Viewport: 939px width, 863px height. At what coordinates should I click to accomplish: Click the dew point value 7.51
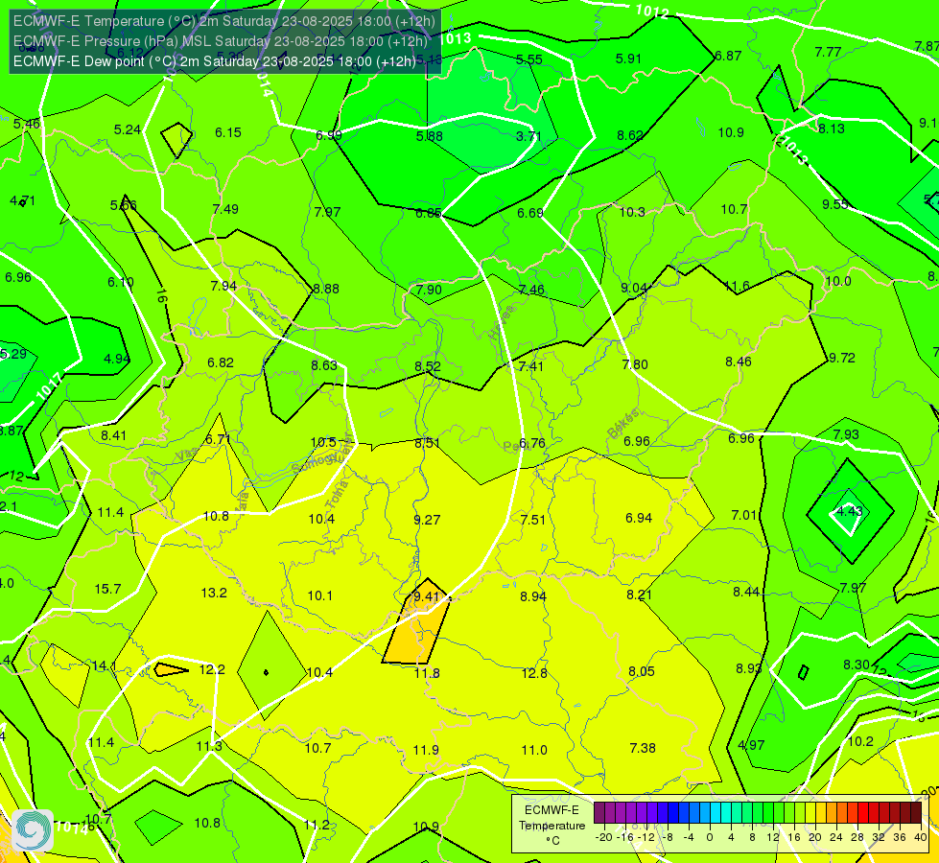(x=533, y=519)
